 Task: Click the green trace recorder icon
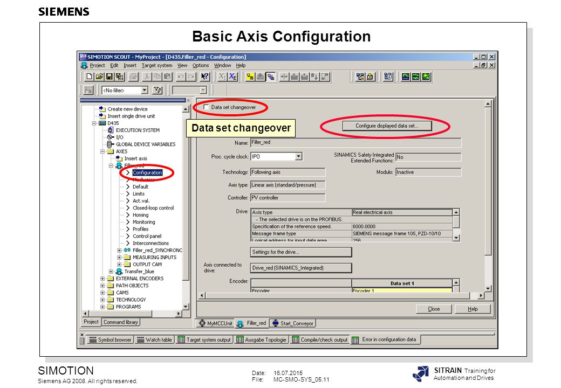click(x=405, y=77)
